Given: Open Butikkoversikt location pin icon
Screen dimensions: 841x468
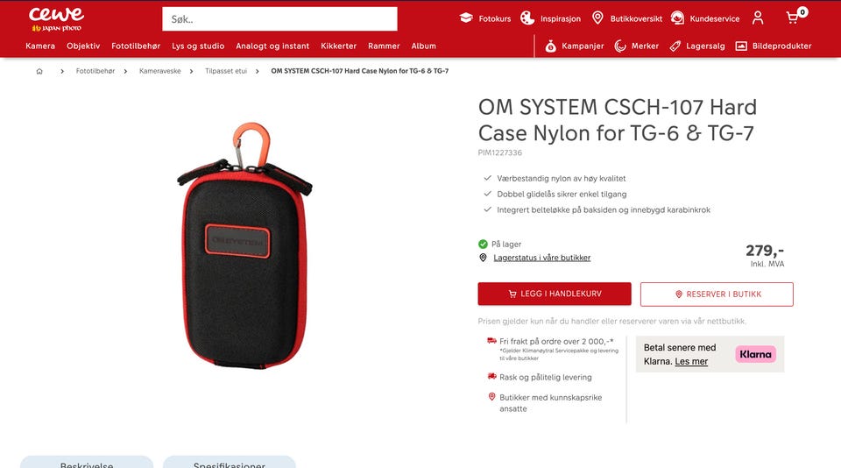Looking at the screenshot, I should (597, 18).
